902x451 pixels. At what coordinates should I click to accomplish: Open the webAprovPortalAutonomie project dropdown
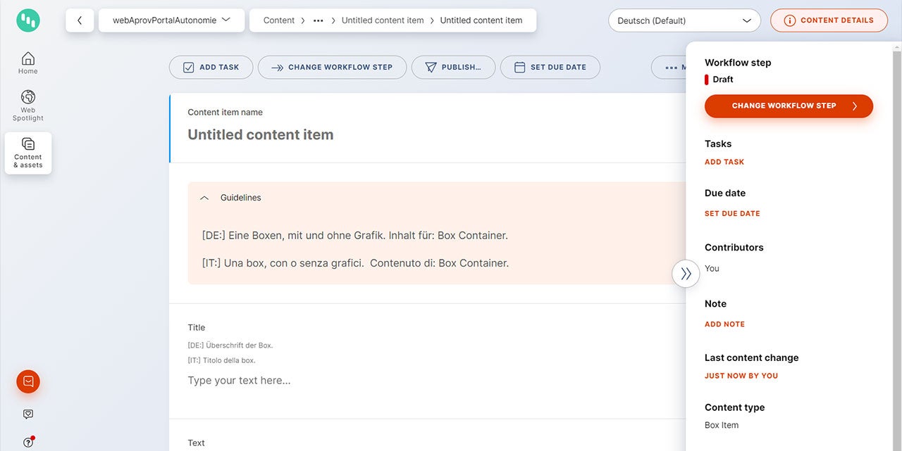(x=171, y=20)
